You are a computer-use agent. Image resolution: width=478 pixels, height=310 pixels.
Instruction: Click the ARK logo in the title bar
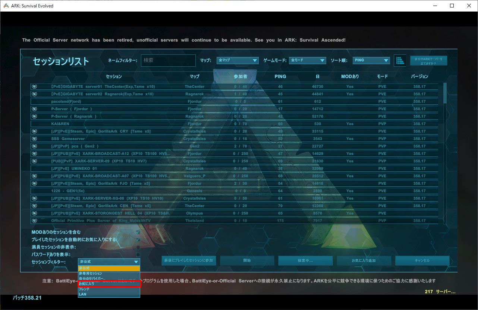[x=6, y=6]
